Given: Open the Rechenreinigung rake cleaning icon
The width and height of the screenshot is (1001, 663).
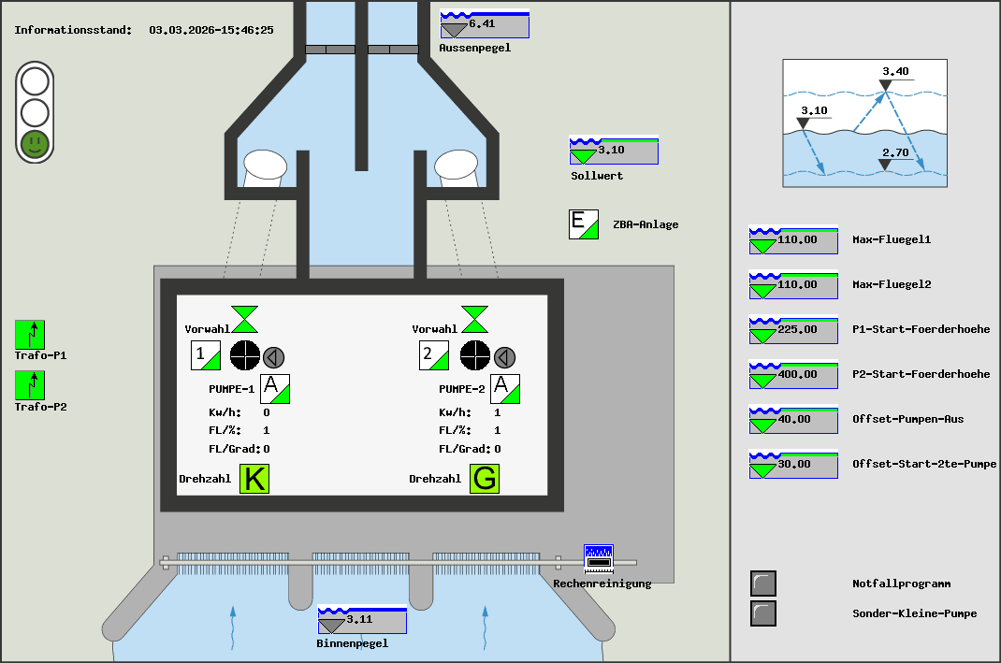Looking at the screenshot, I should point(598,558).
